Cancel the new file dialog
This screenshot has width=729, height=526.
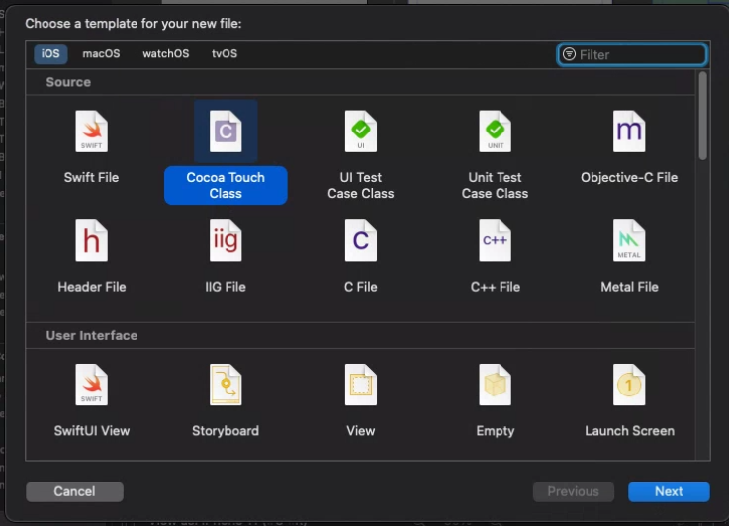click(74, 491)
